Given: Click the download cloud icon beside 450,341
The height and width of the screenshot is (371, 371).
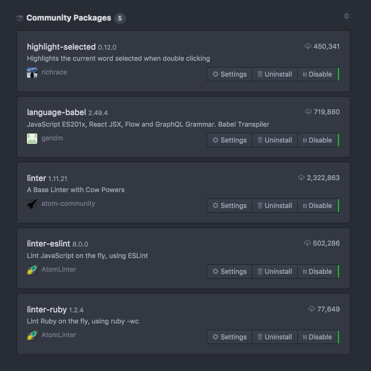Looking at the screenshot, I should tap(308, 46).
